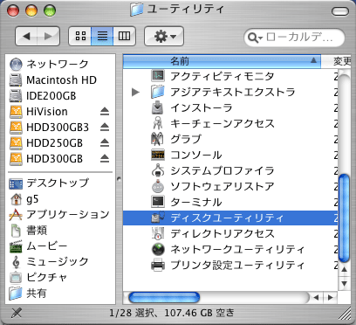Click the vertical scrollbar thumb
This screenshot has width=356, height=325.
[x=345, y=218]
